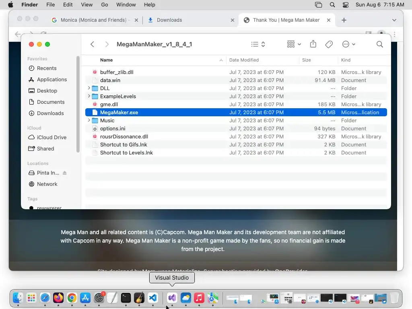Go forward in Finder window
Screen dimensions: 412x309
[107, 44]
